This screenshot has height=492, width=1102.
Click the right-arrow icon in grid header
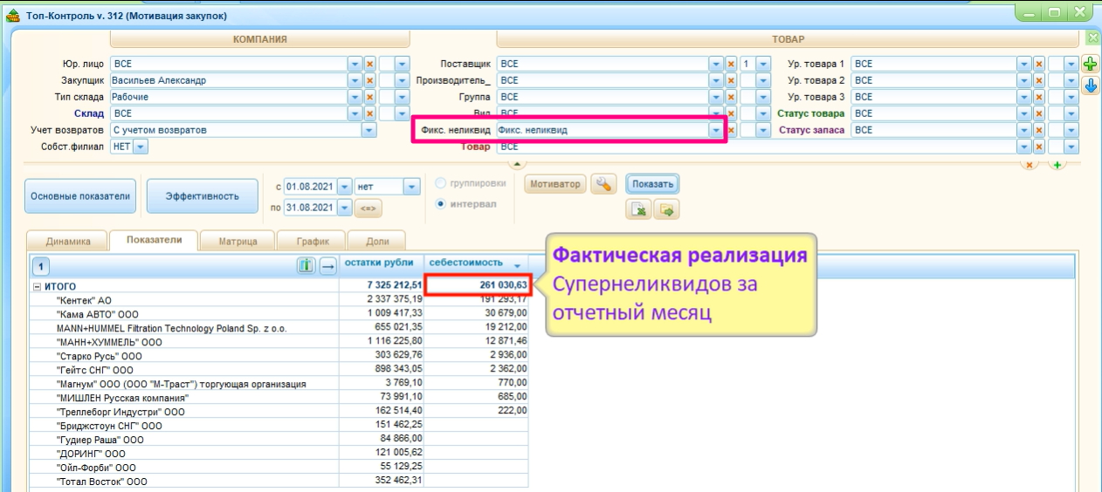point(327,265)
